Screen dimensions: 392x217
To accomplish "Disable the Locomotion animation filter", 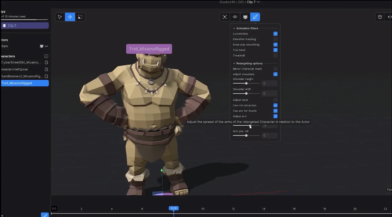I will tap(275, 33).
